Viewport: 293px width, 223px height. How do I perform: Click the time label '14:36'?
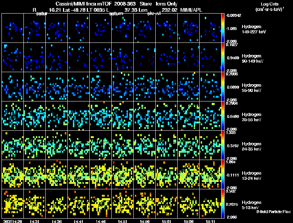click(x=57, y=221)
